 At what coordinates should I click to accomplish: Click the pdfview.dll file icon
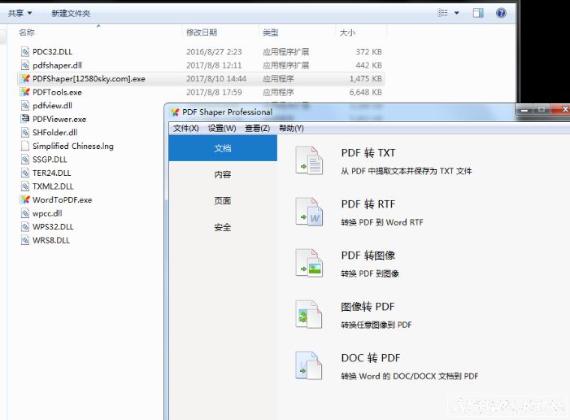point(25,106)
